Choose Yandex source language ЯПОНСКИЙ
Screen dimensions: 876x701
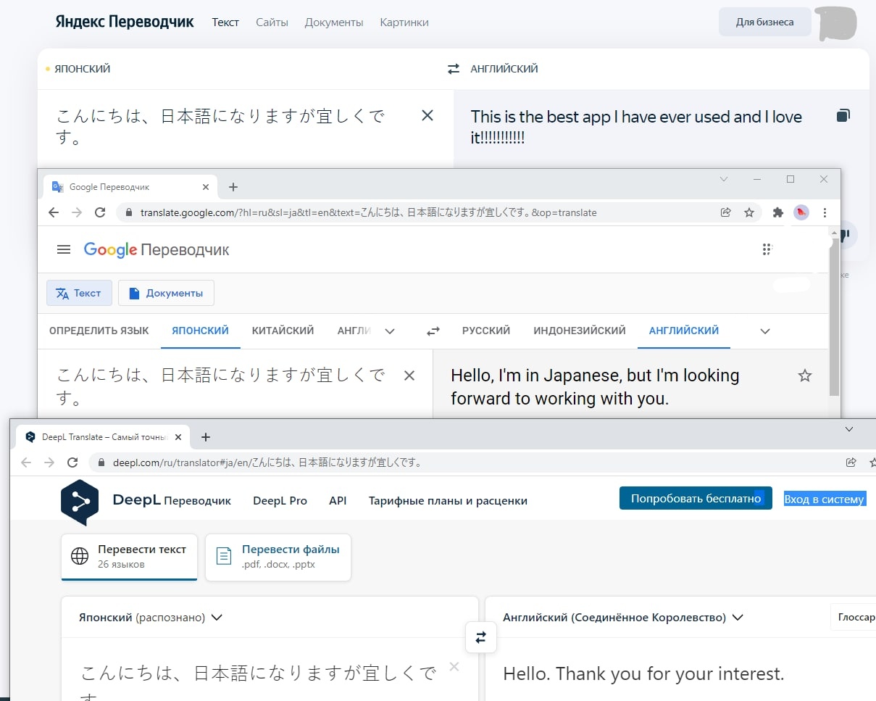tap(83, 69)
